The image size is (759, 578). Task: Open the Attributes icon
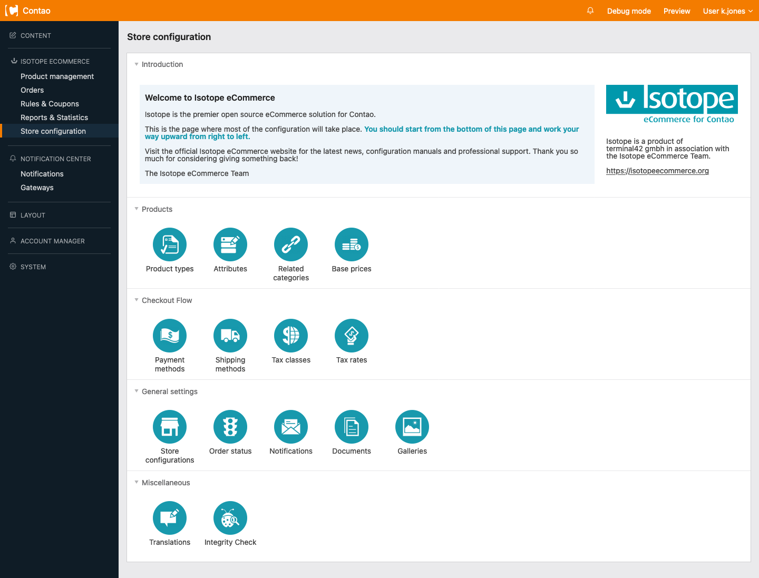pos(230,244)
